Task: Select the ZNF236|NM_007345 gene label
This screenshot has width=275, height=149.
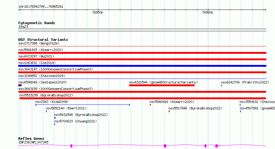Action: [x=33, y=142]
